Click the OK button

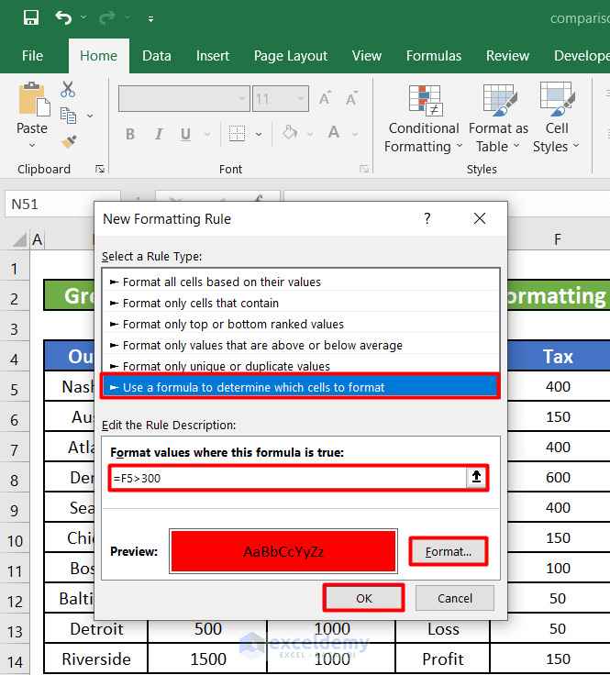coord(364,598)
